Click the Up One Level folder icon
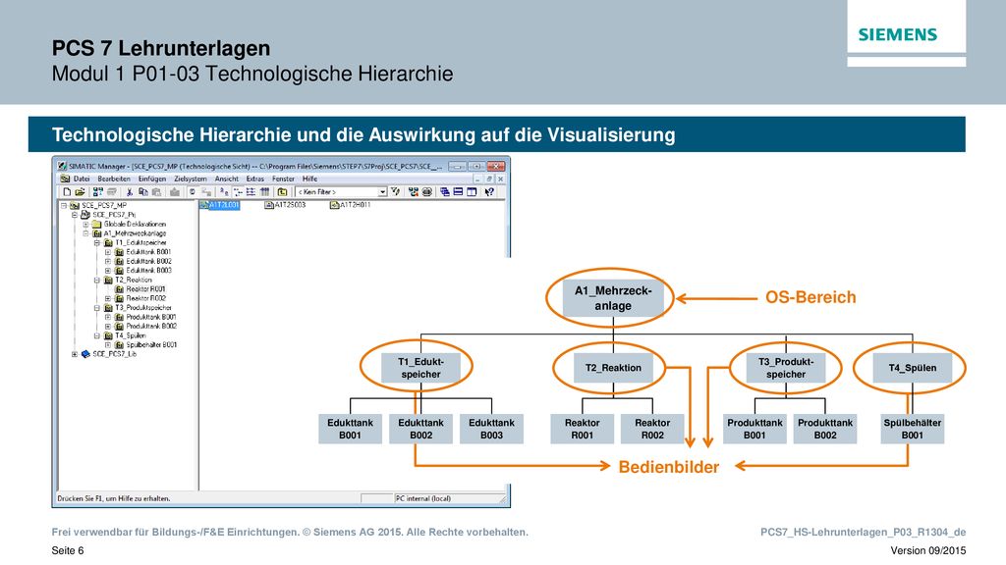1006x565 pixels. [x=282, y=191]
